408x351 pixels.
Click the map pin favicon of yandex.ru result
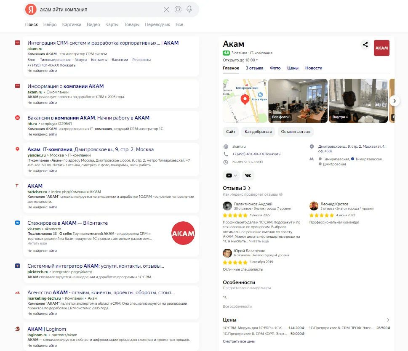tap(17, 149)
